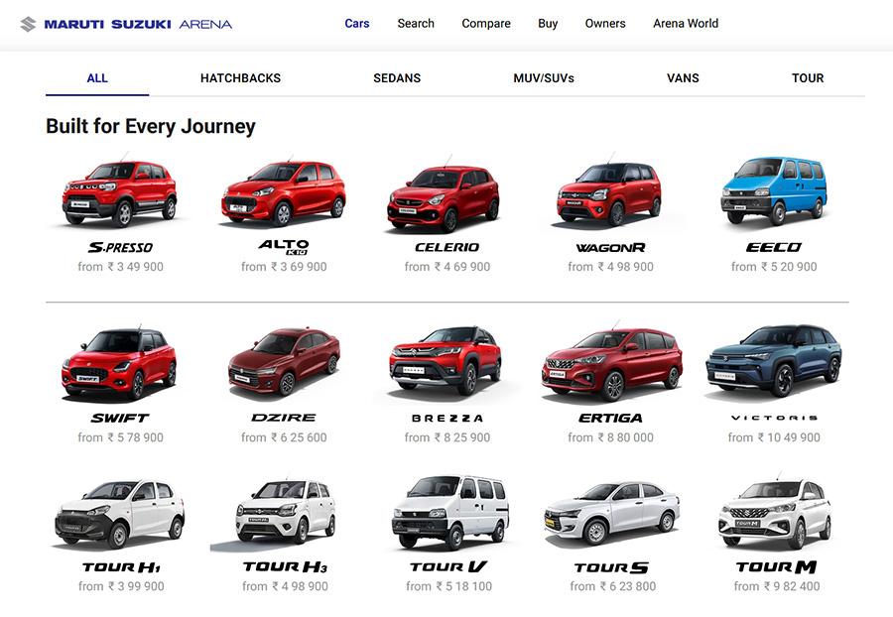
Task: Click the white Tour V van image
Action: tap(449, 513)
